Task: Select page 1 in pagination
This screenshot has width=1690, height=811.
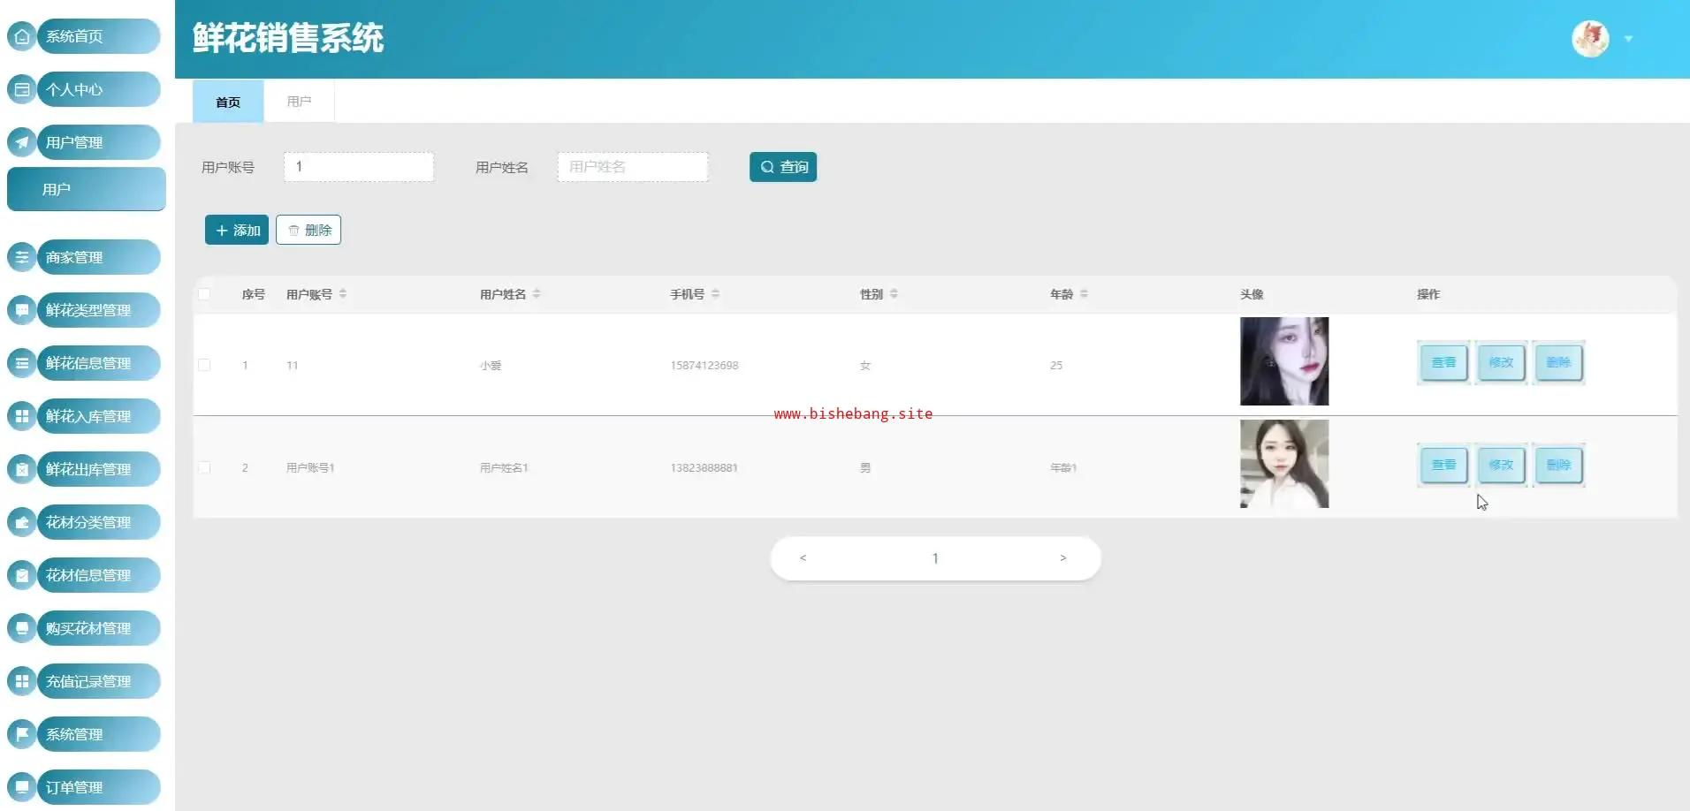Action: click(935, 558)
